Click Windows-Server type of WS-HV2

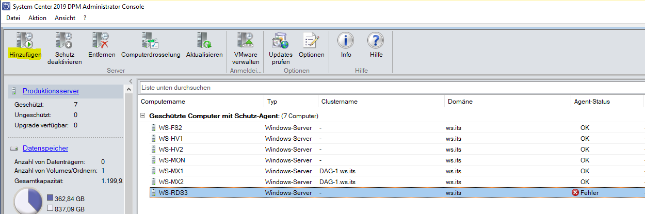coord(288,149)
